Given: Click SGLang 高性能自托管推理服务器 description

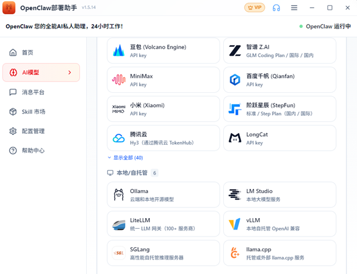Looking at the screenshot, I should tap(156, 257).
